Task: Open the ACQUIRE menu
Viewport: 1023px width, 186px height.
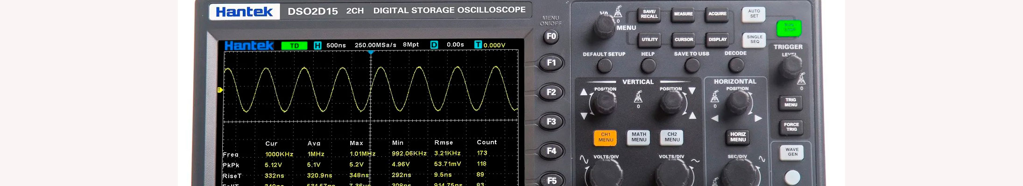Action: point(717,14)
